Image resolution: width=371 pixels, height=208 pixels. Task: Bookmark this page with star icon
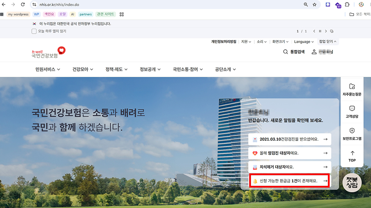(315, 5)
